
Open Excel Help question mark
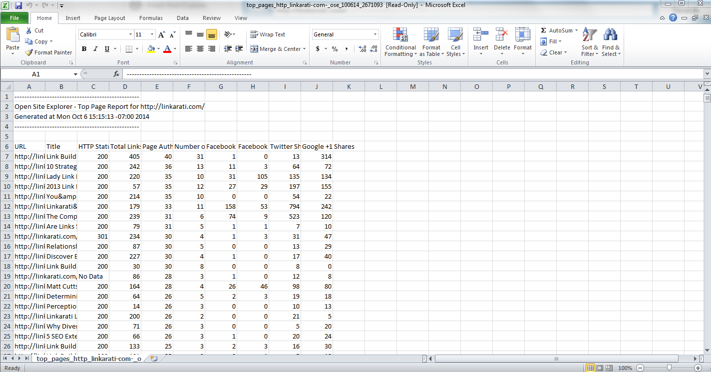pyautogui.click(x=674, y=17)
